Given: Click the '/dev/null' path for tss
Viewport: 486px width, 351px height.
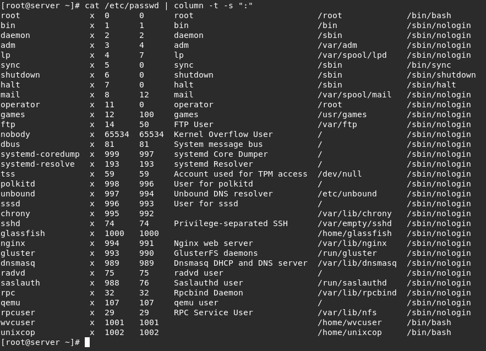Looking at the screenshot, I should (340, 174).
